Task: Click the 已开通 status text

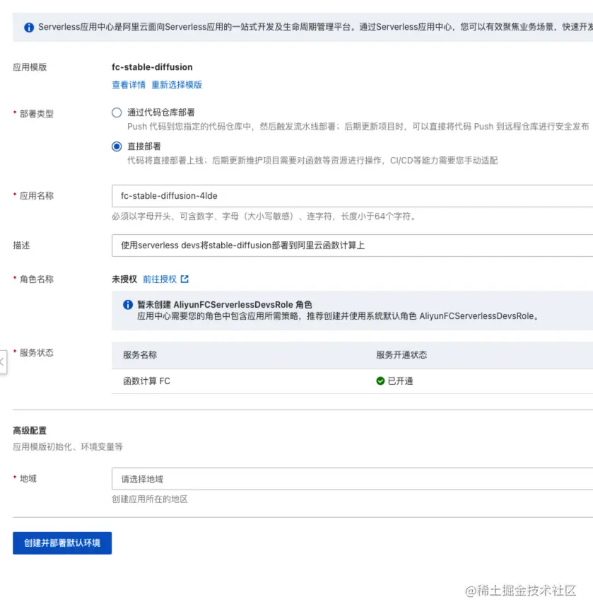Action: [x=400, y=381]
